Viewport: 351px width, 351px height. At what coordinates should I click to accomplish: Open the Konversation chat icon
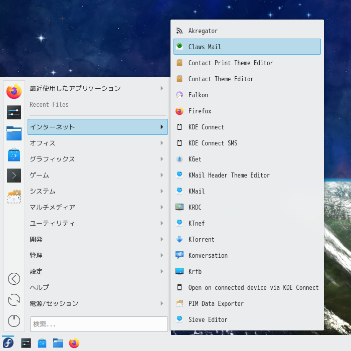[x=180, y=255]
